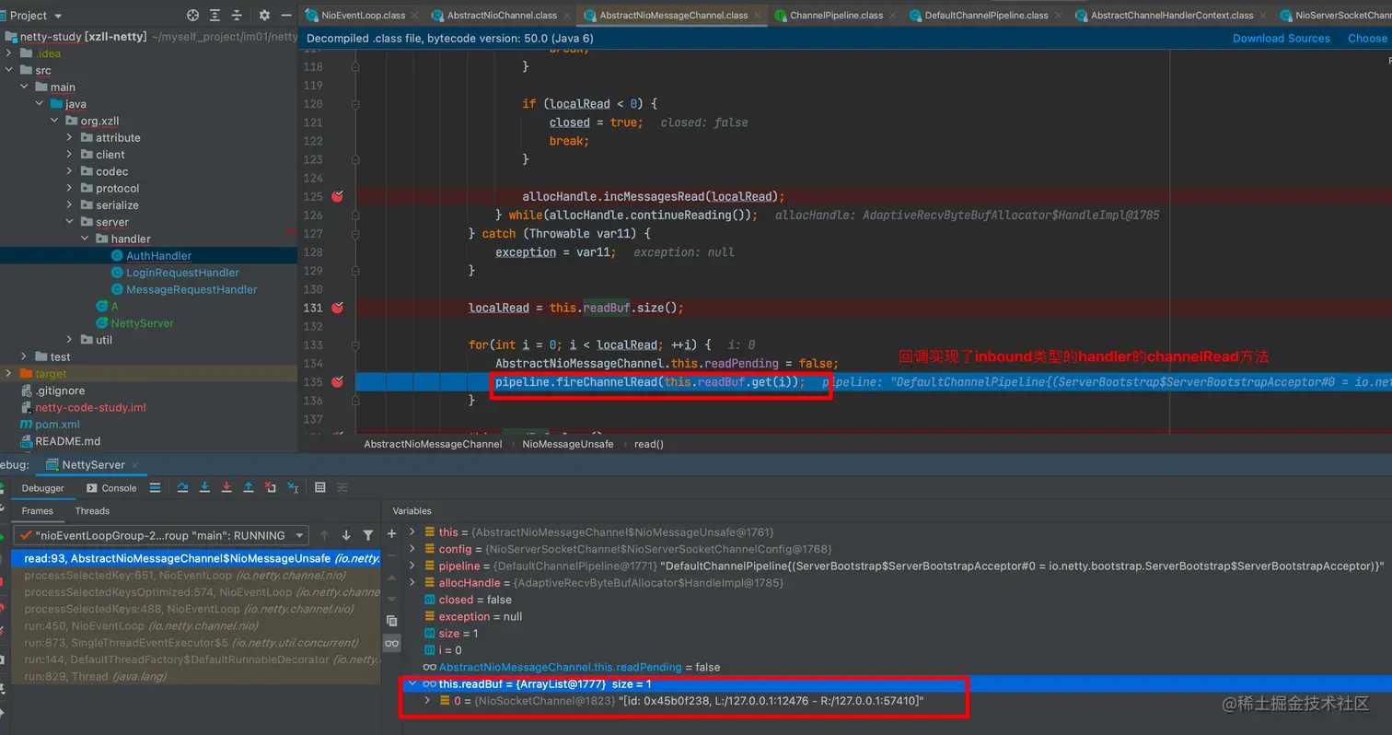The height and width of the screenshot is (735, 1392).
Task: Click the threads layout icon beside Console
Action: [x=155, y=487]
